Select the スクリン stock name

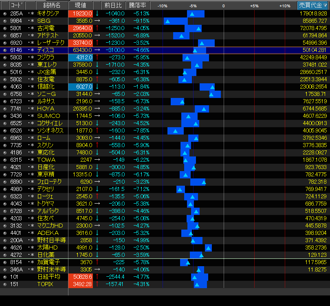(x=45, y=145)
